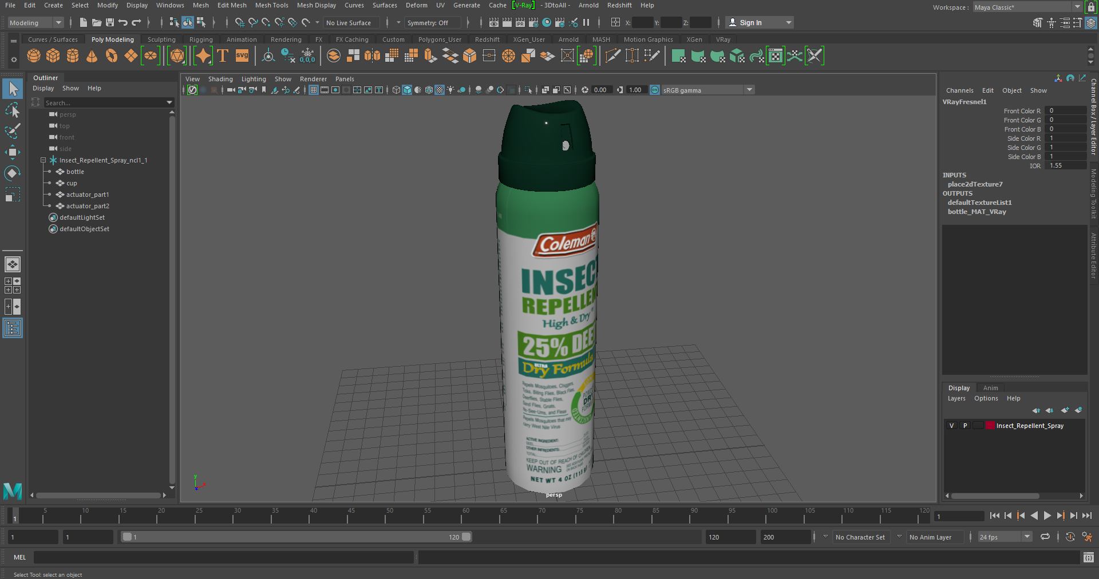Screen dimensions: 1099x579
Task: Open the Workspace Maya Classic dropdown
Action: [1027, 7]
